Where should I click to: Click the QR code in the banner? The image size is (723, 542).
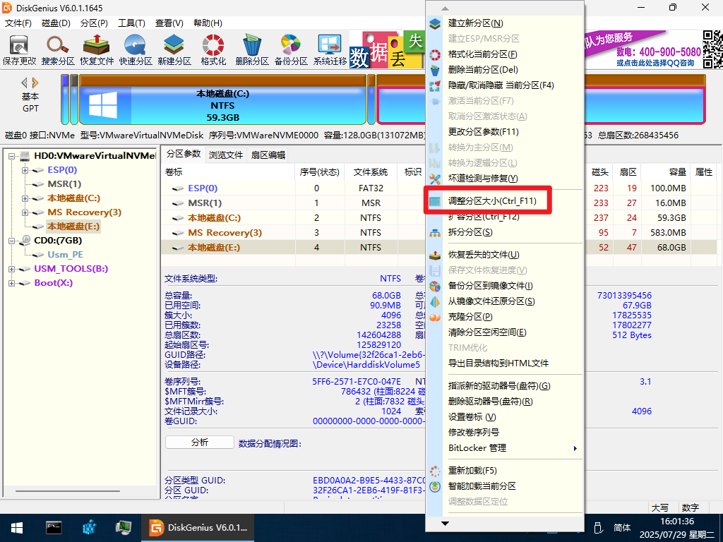pyautogui.click(x=713, y=49)
